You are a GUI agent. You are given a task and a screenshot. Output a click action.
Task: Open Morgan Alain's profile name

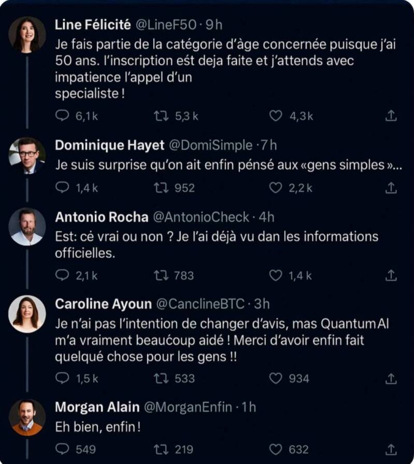(97, 407)
